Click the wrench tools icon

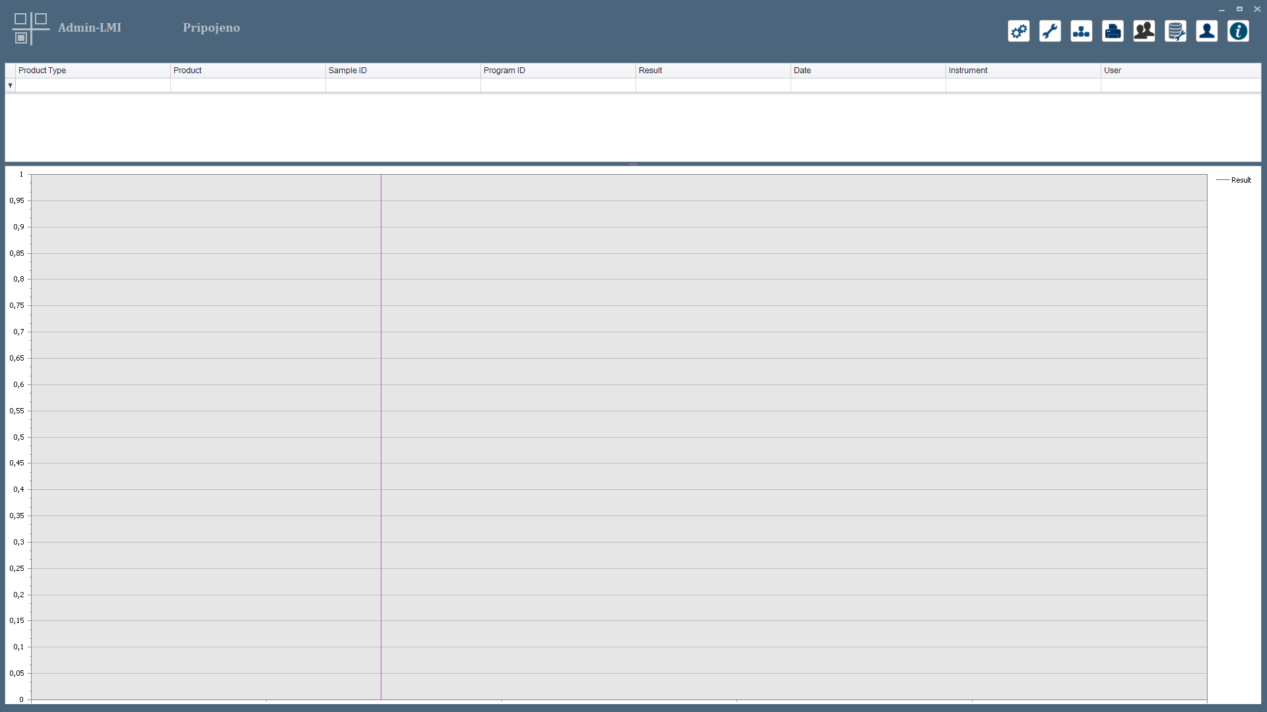(1050, 31)
